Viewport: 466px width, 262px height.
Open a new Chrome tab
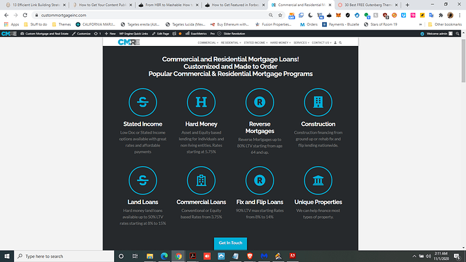click(x=407, y=5)
